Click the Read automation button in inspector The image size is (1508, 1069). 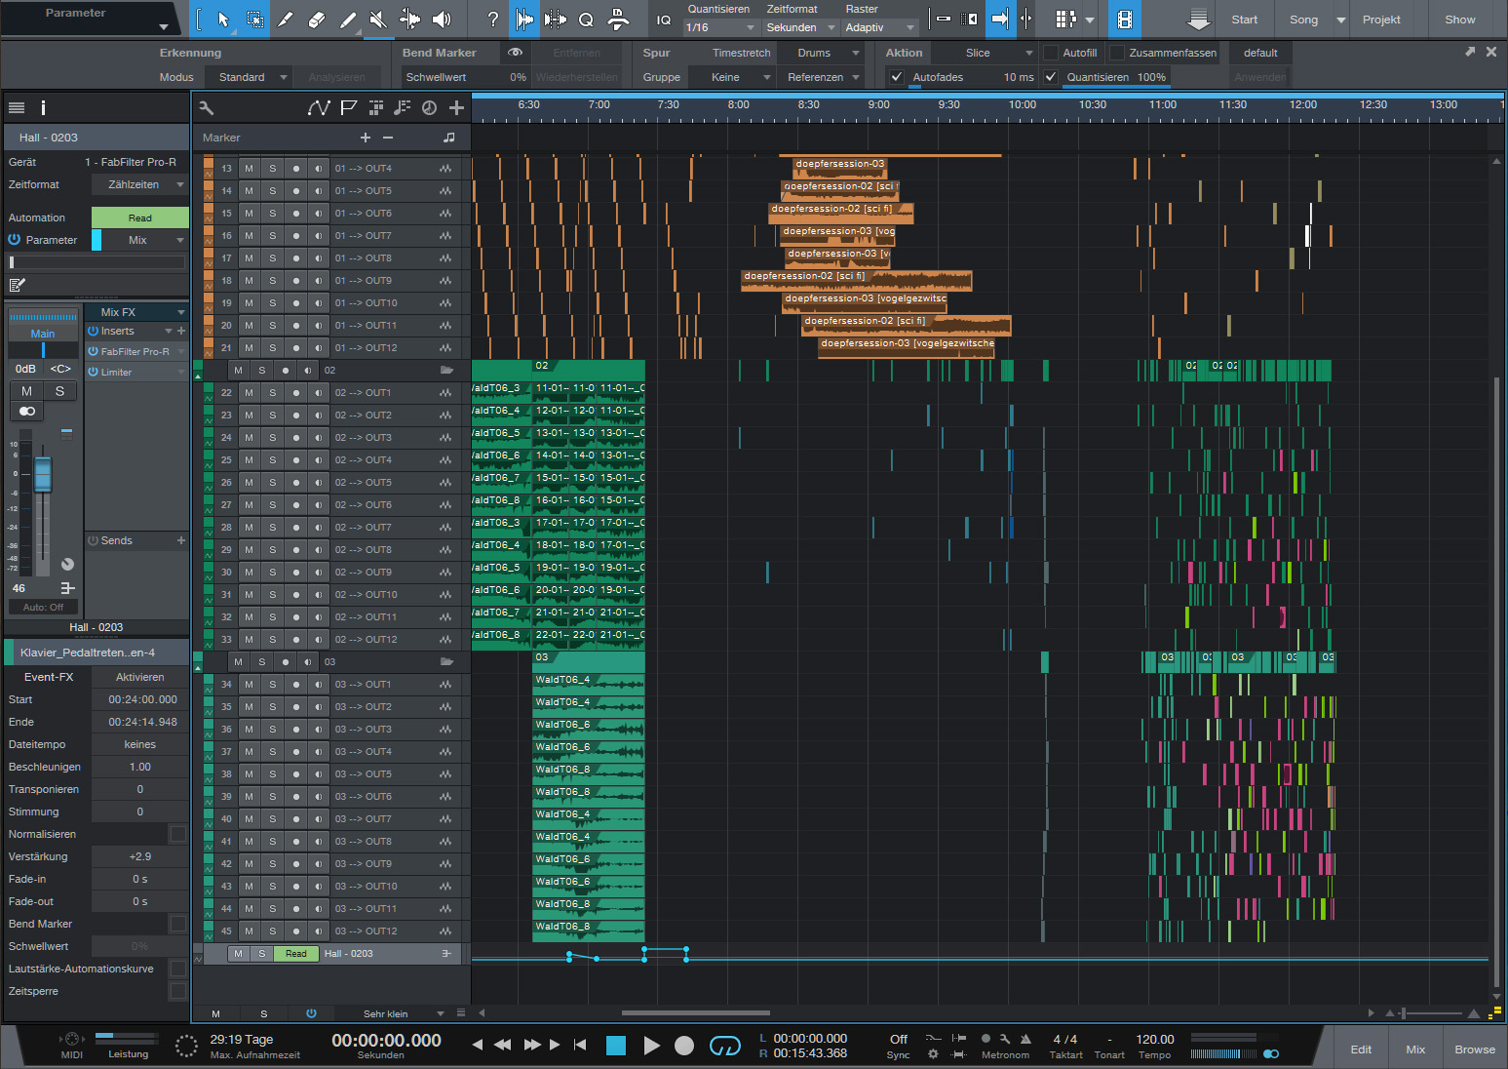[x=140, y=218]
